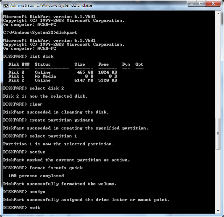The width and height of the screenshot is (224, 217).
Task: Click 'DiskPart successfully formatted the volume.'
Action: [60, 184]
